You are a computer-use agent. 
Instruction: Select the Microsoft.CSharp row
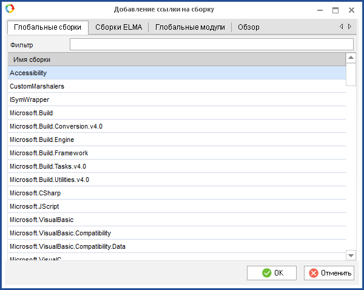coord(177,193)
